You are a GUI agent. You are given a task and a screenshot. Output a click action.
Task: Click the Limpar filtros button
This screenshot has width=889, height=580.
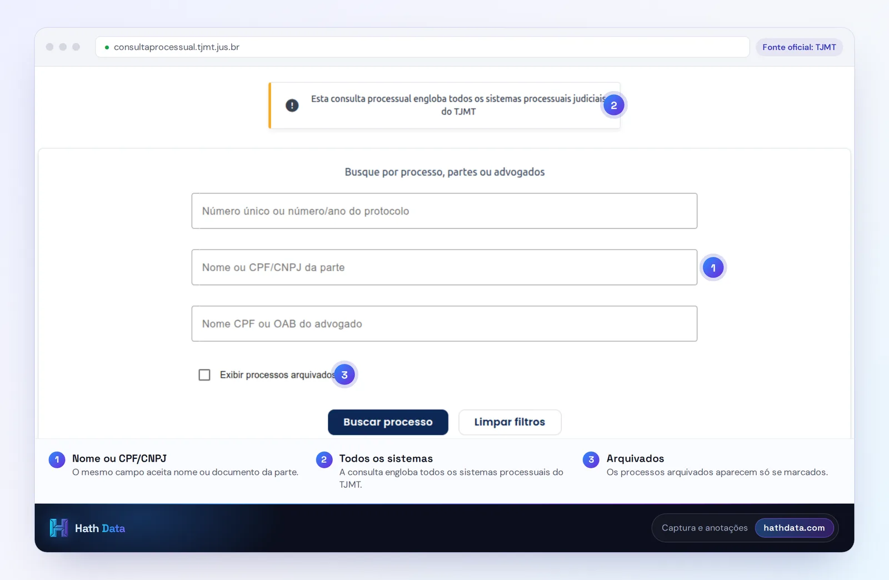(x=510, y=422)
